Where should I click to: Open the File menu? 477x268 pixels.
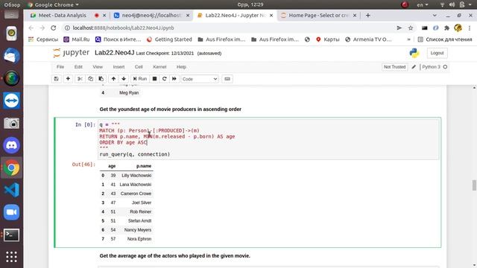click(60, 67)
